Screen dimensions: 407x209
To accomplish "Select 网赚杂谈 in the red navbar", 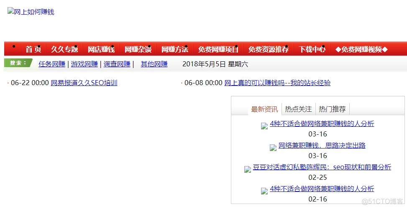I will (138, 49).
